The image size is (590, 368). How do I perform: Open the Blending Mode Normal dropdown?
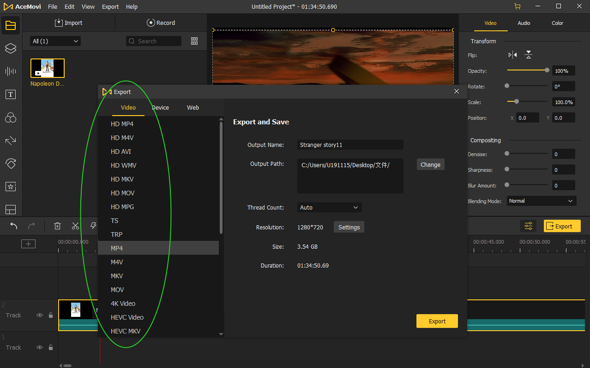click(541, 201)
